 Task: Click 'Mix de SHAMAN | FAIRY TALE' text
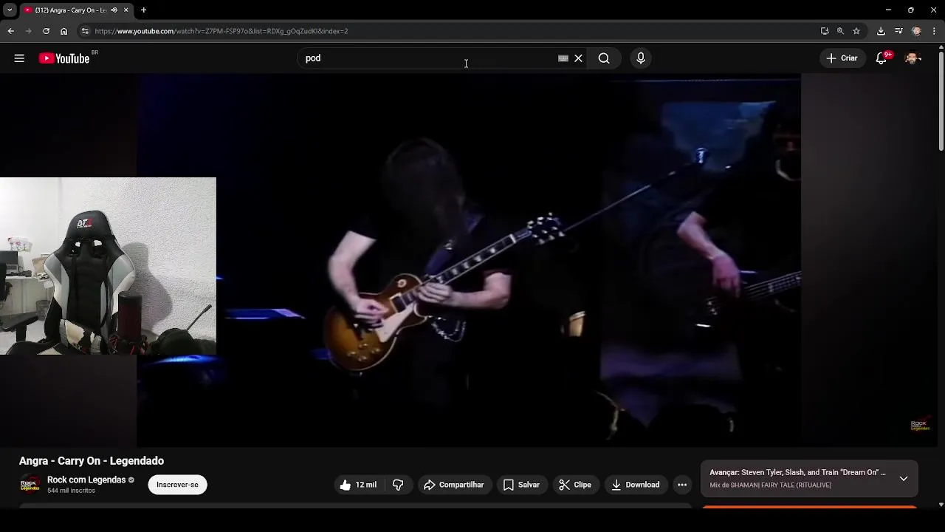pyautogui.click(x=770, y=485)
